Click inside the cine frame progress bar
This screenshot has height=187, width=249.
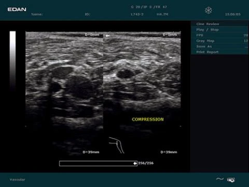pos(98,164)
